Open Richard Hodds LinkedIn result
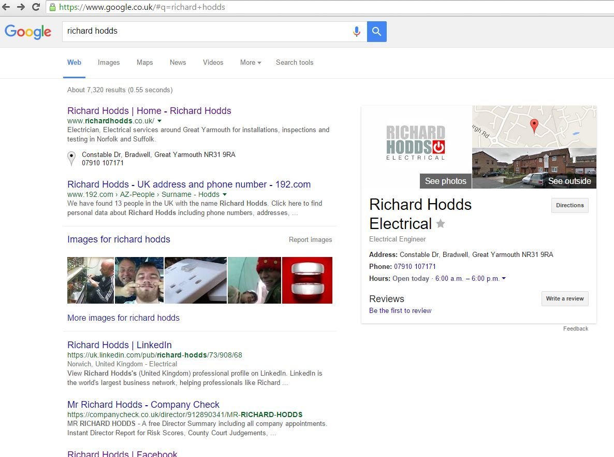This screenshot has height=457, width=614. 120,345
